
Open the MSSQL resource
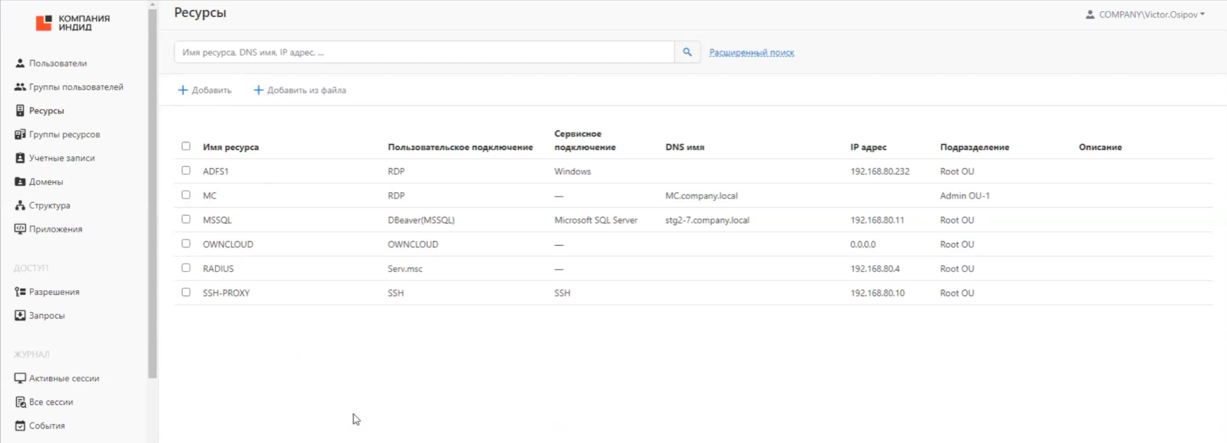tap(217, 220)
